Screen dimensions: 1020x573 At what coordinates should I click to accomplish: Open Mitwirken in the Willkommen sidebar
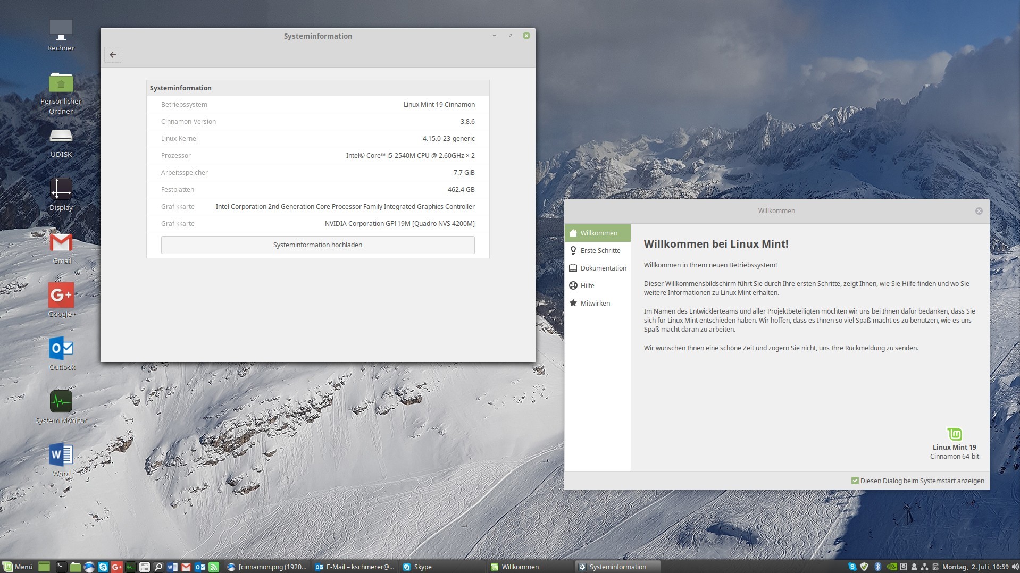tap(598, 303)
